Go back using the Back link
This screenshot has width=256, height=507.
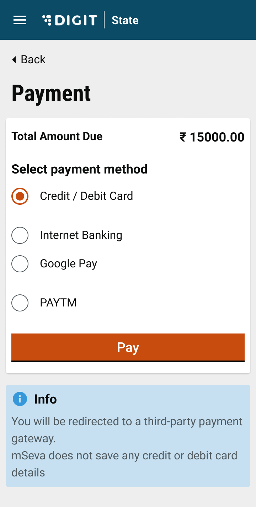(33, 59)
